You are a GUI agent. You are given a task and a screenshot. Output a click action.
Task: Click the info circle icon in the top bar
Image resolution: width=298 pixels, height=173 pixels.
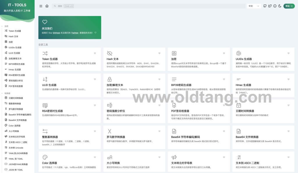pyautogui.click(x=275, y=6)
